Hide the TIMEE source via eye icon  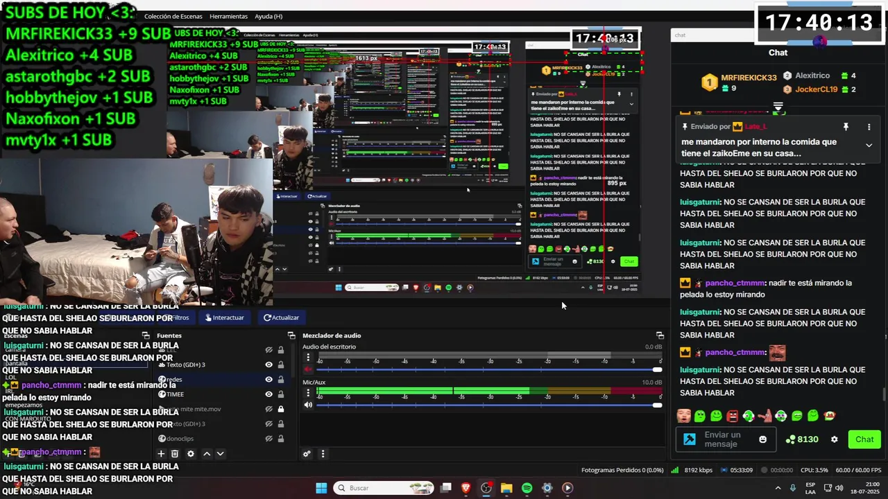tap(269, 394)
